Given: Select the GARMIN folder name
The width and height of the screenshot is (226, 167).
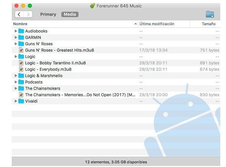Looking at the screenshot, I should (33, 37).
